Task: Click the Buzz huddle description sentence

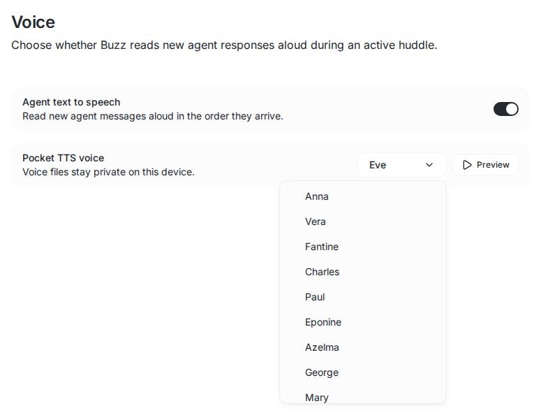Action: 224,45
